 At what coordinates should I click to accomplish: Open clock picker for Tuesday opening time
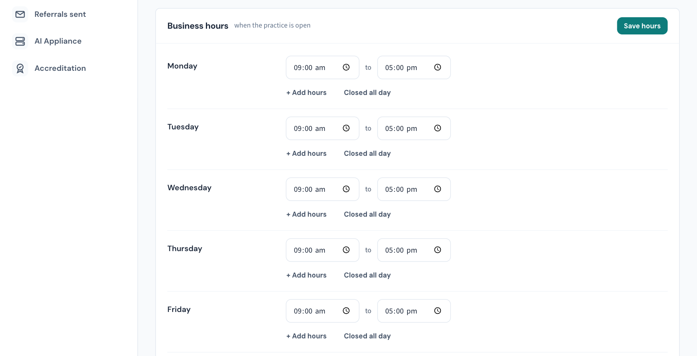[346, 128]
